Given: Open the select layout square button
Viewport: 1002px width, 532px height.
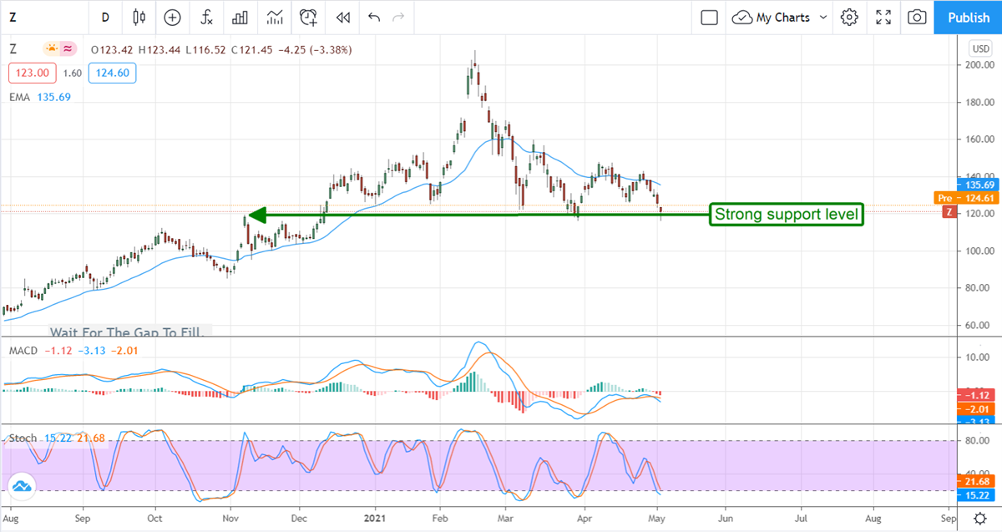Looking at the screenshot, I should point(709,17).
